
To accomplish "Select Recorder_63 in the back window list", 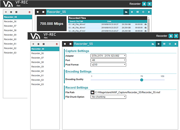I will pyautogui.click(x=15, y=53).
